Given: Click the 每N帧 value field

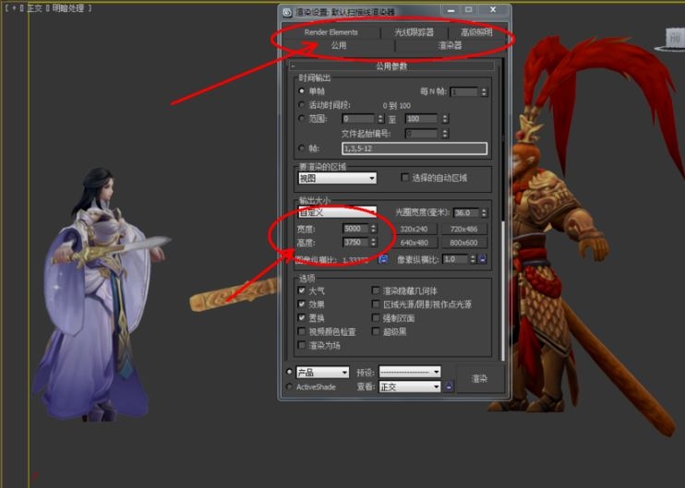Looking at the screenshot, I should click(464, 91).
